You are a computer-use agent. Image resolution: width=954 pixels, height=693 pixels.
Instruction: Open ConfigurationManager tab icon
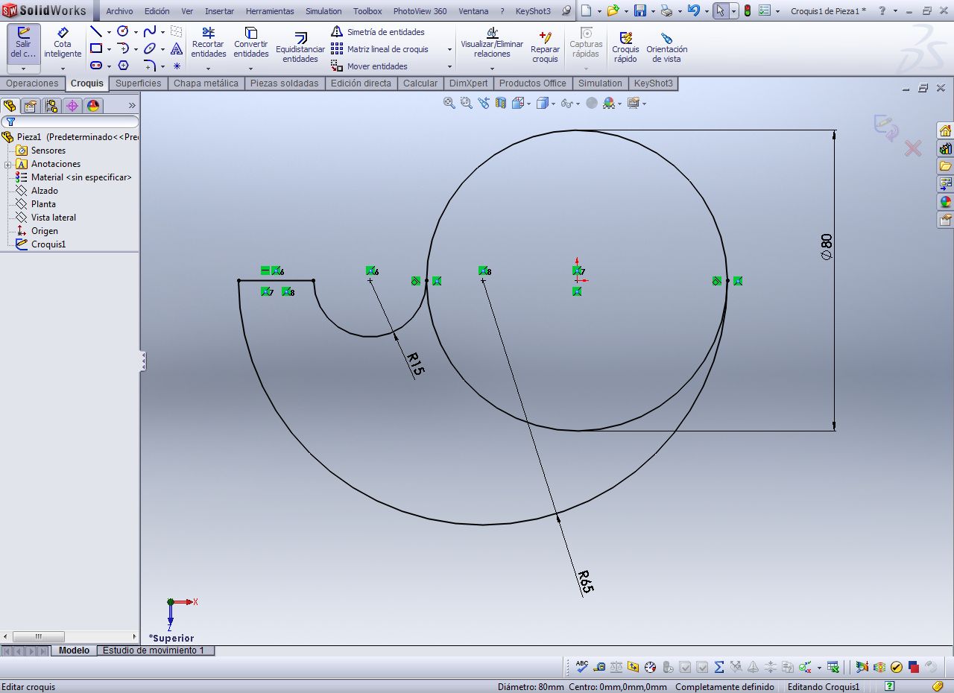(x=51, y=106)
